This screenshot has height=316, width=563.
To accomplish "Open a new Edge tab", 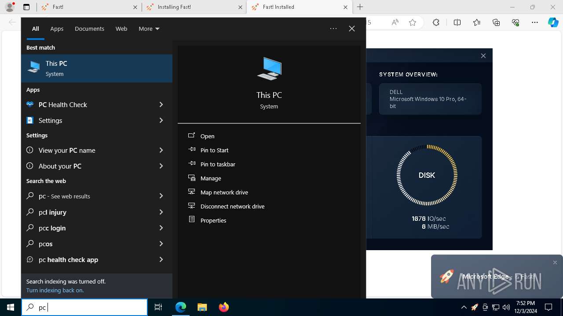I will (x=360, y=7).
